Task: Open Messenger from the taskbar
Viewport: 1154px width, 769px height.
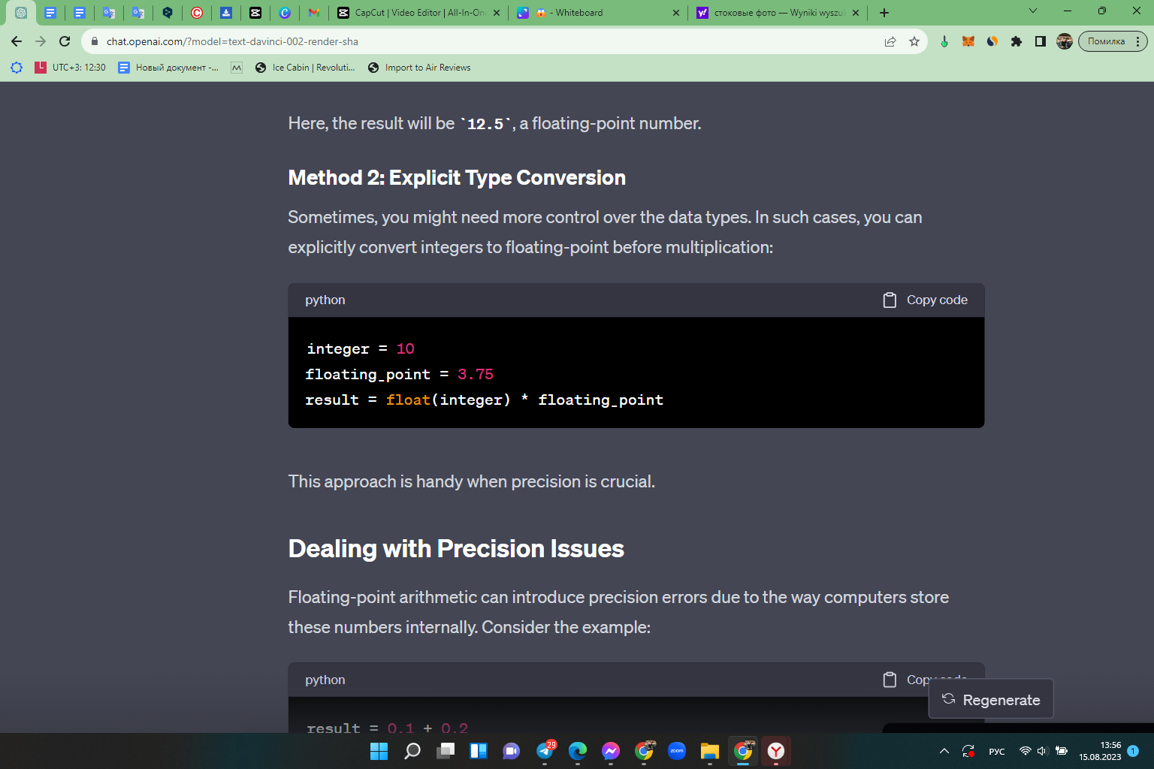Action: [611, 751]
